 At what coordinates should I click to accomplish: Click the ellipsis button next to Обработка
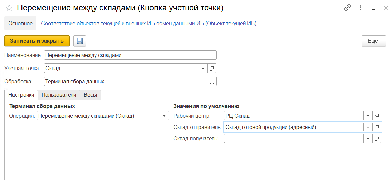point(212,81)
